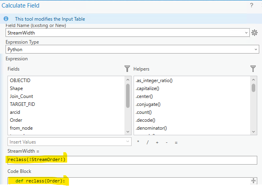
Task: Insert the plus operator
Action: 157,142
